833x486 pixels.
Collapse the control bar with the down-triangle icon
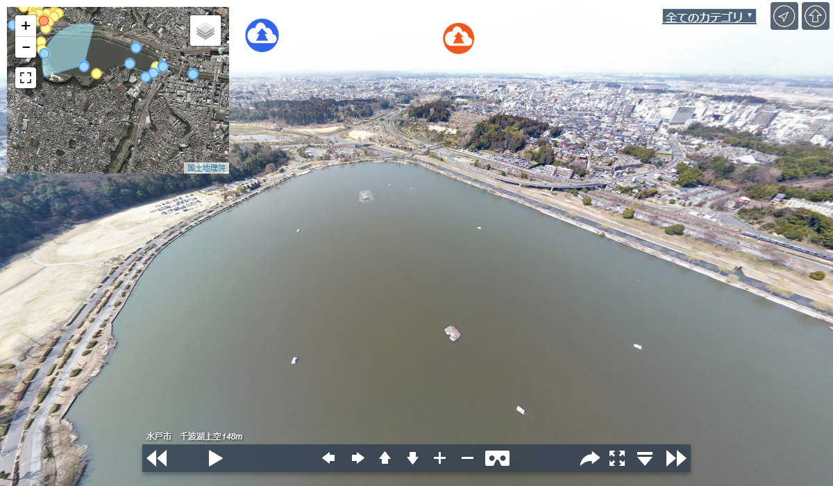pyautogui.click(x=645, y=458)
